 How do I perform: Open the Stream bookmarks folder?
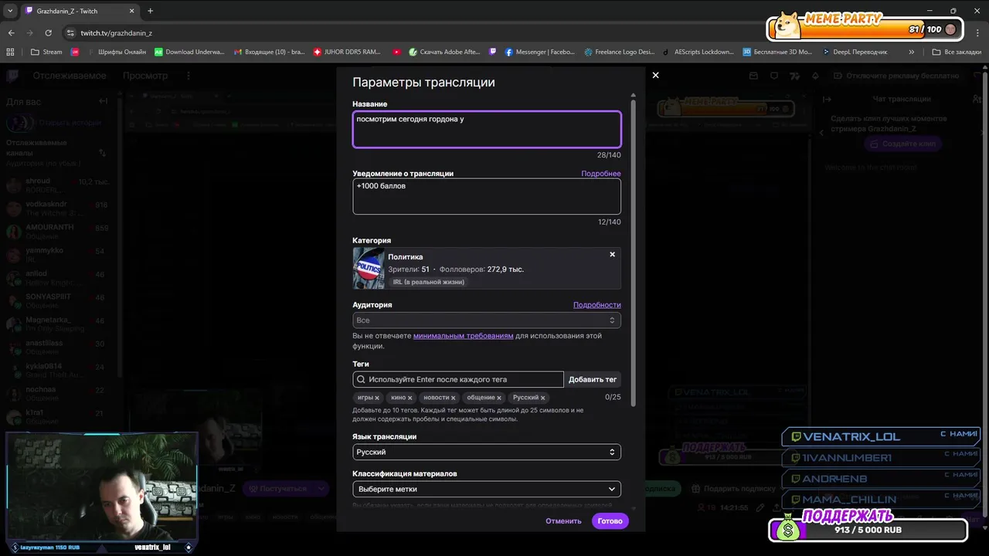46,52
